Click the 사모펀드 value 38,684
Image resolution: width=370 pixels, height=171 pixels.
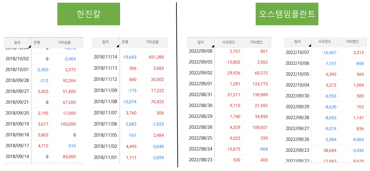[330, 150]
